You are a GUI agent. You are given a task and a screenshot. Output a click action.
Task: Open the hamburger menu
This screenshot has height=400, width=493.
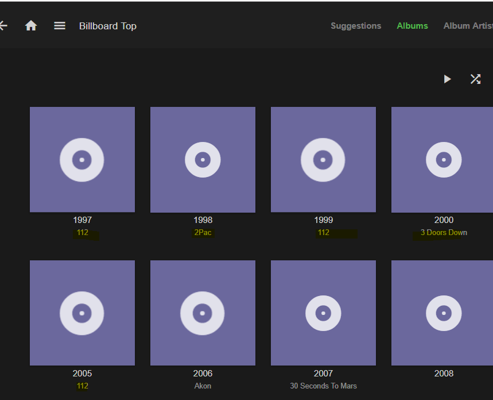click(x=60, y=26)
